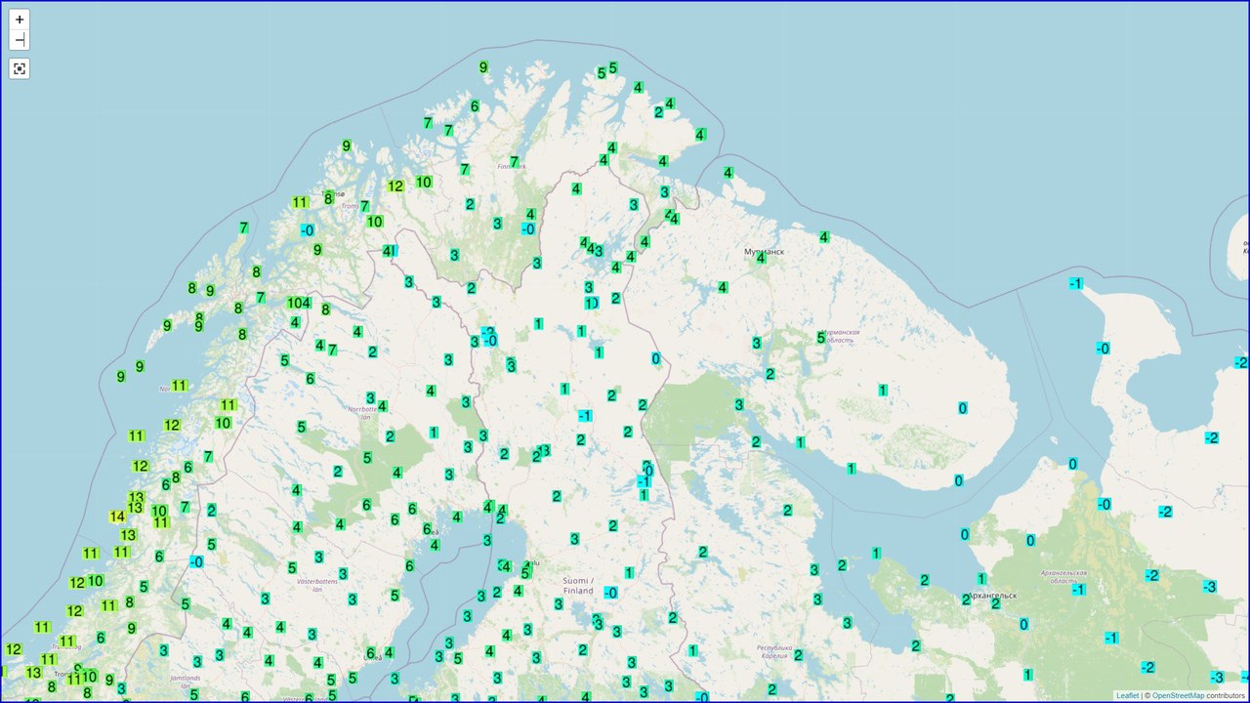The height and width of the screenshot is (703, 1250).
Task: Click the zoom in plus button
Action: pyautogui.click(x=20, y=20)
